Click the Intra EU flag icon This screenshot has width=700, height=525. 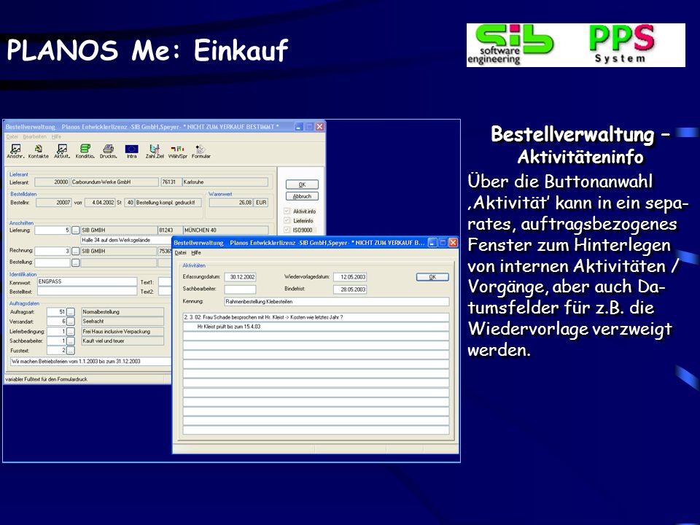tap(131, 152)
